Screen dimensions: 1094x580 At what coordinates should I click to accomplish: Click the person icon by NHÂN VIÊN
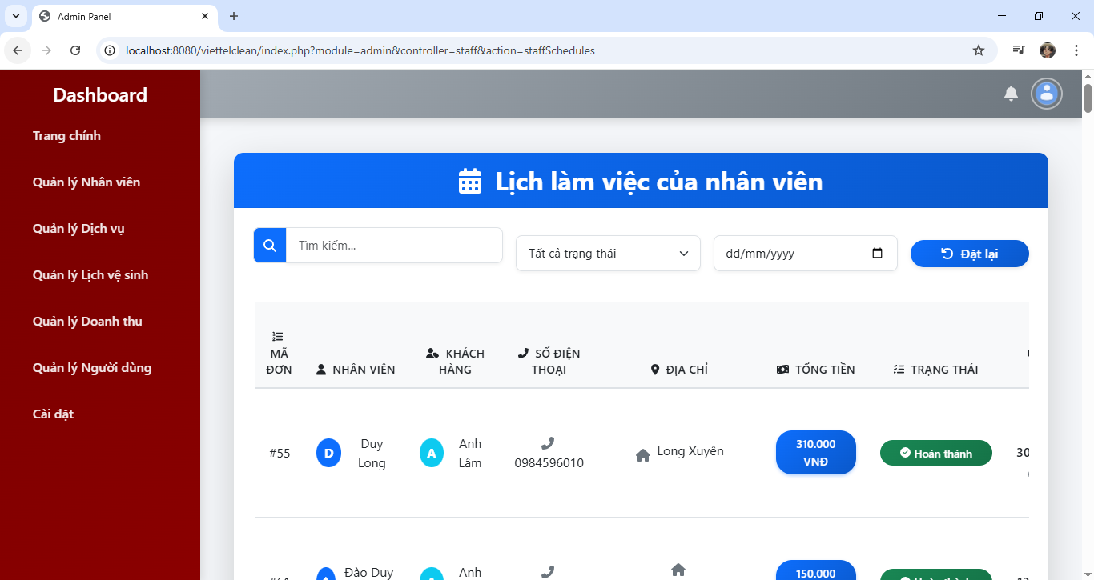coord(321,370)
